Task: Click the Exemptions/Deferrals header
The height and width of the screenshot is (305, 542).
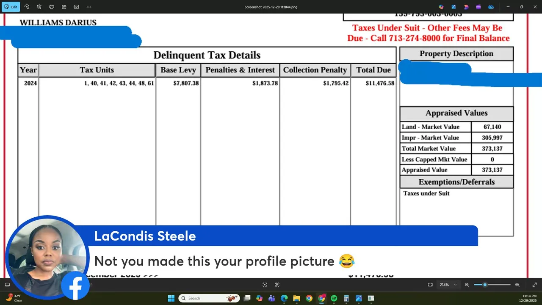Action: coord(456,182)
